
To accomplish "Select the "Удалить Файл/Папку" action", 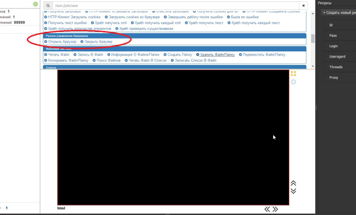I will click(x=215, y=55).
